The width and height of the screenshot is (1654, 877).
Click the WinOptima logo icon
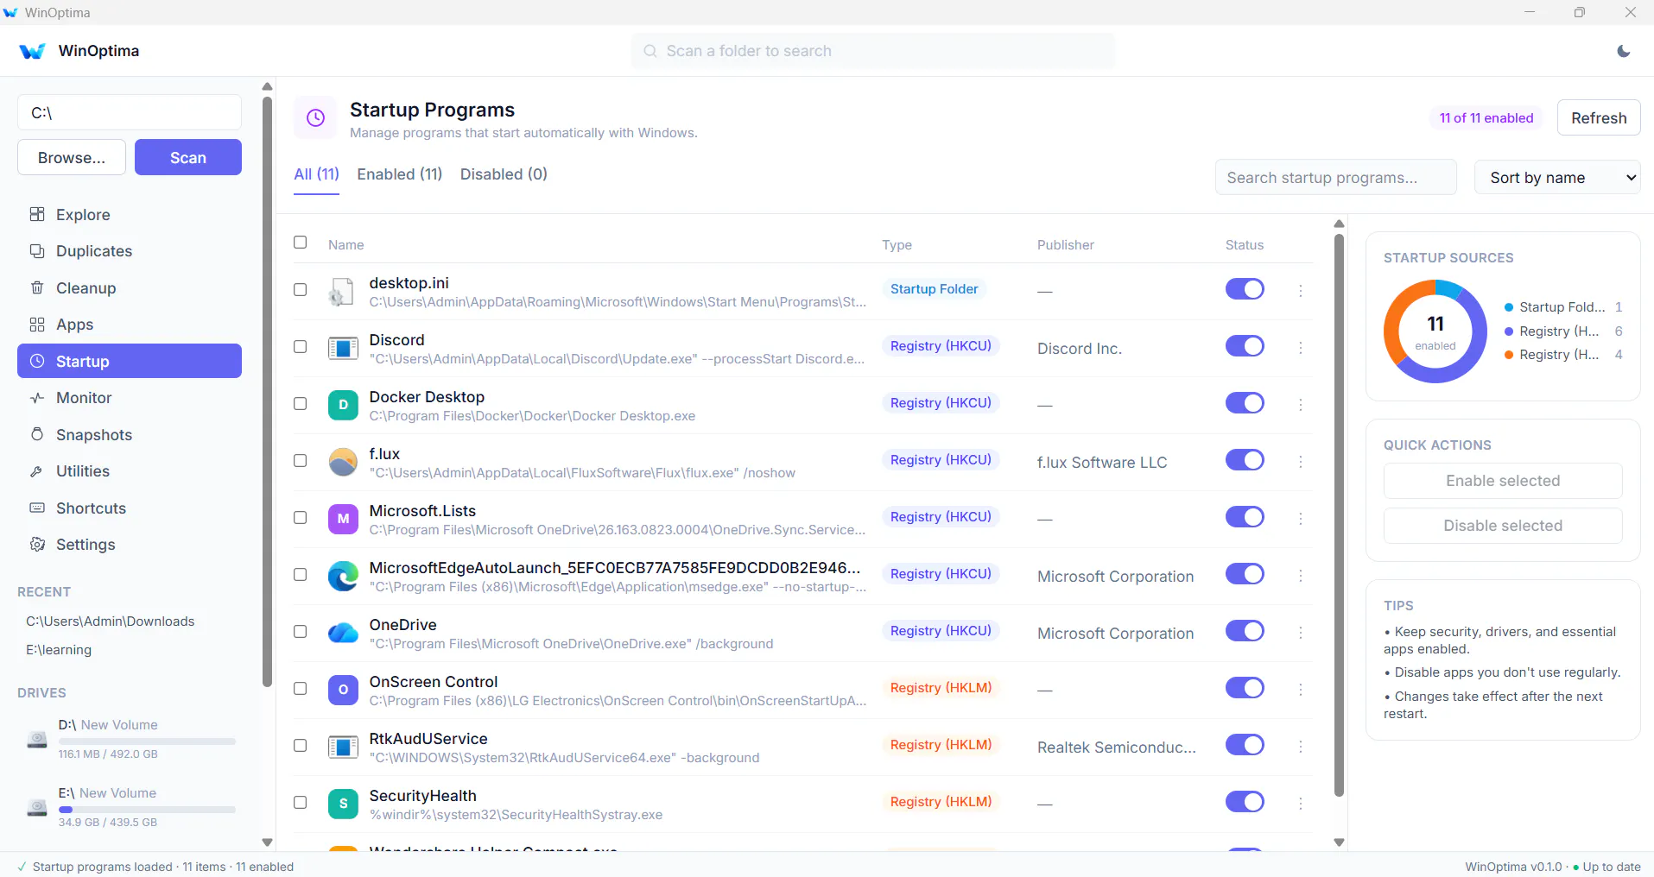(x=32, y=51)
